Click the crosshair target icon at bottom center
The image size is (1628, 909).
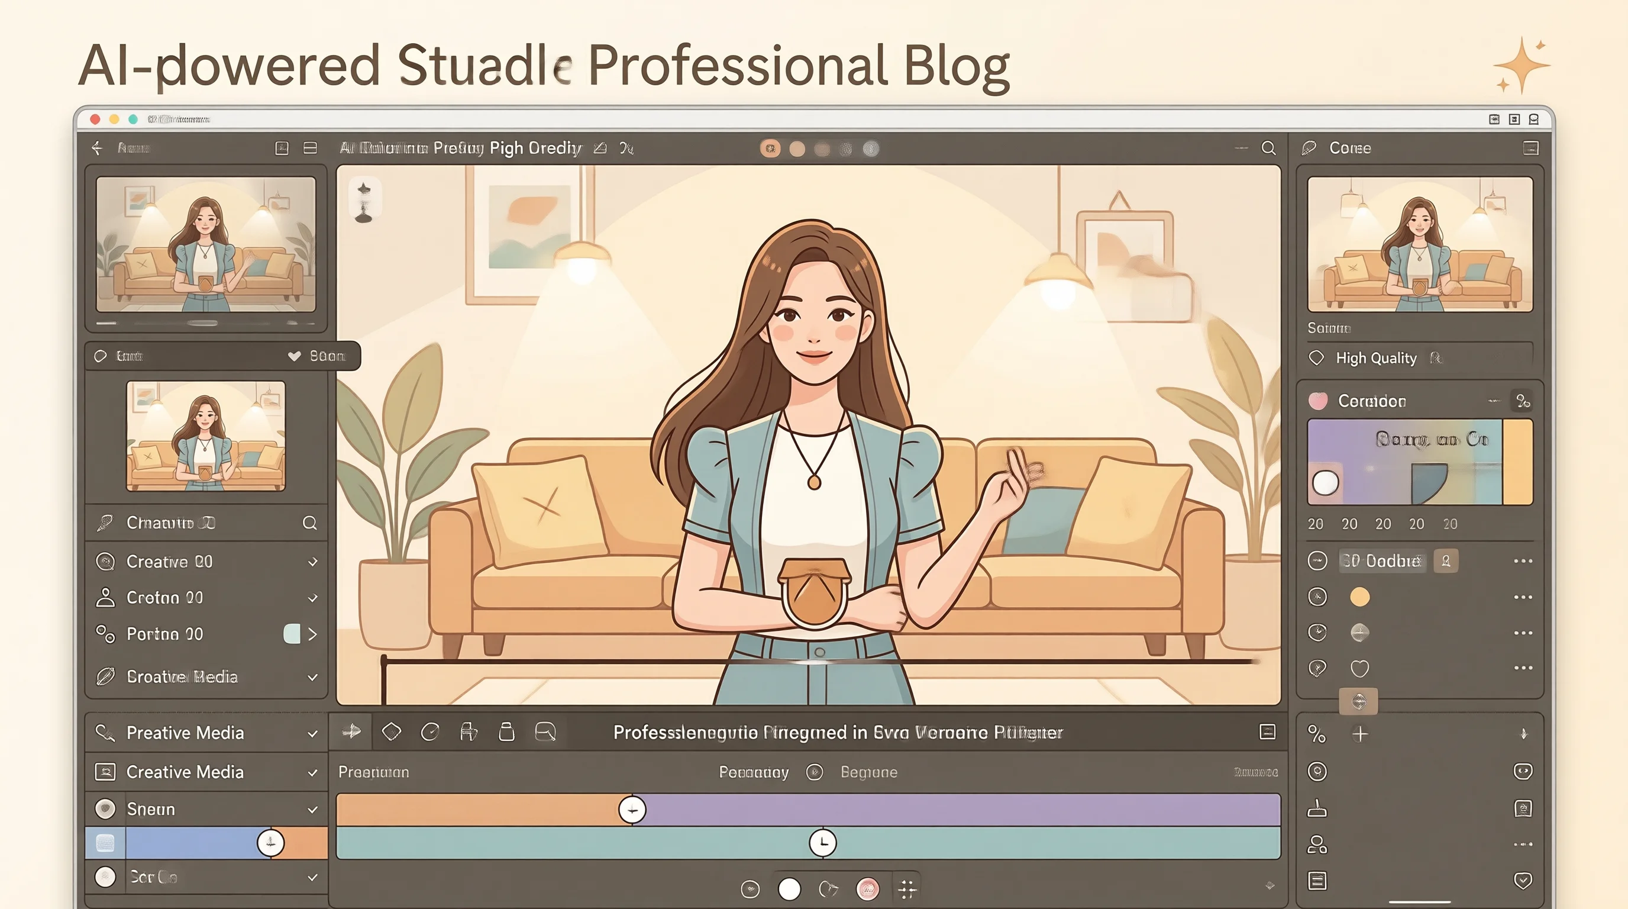pyautogui.click(x=907, y=889)
